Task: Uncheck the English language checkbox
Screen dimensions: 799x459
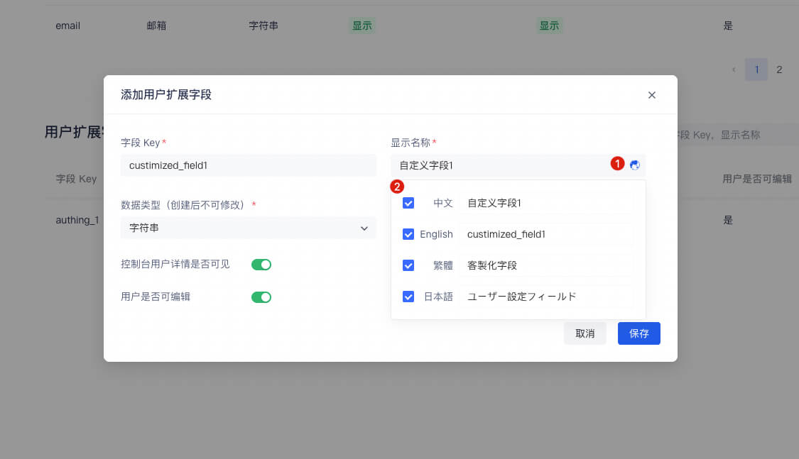Action: (408, 234)
